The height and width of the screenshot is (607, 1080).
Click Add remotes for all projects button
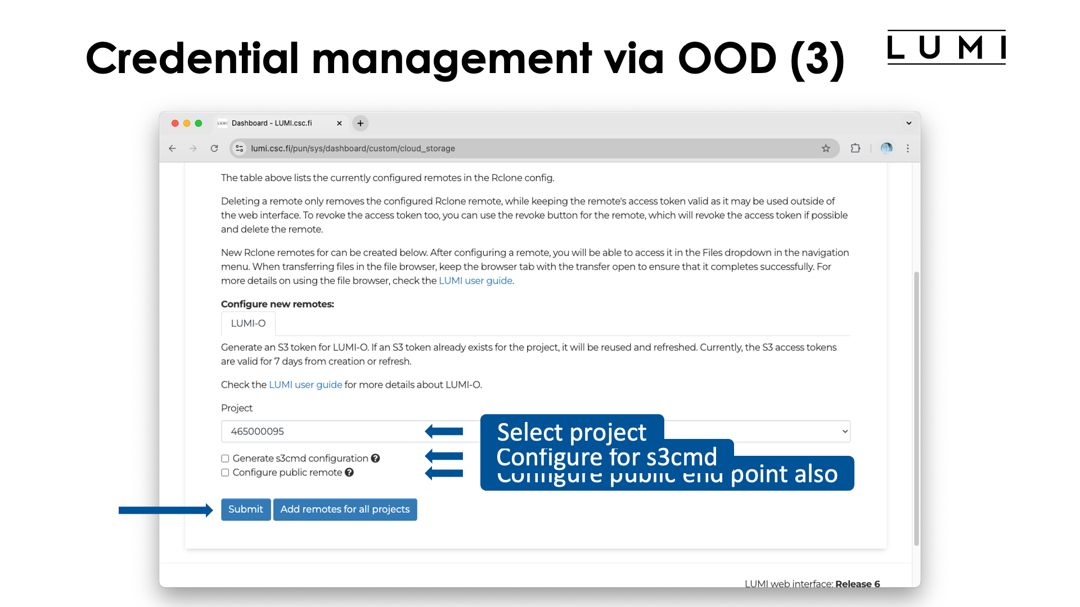(x=345, y=509)
